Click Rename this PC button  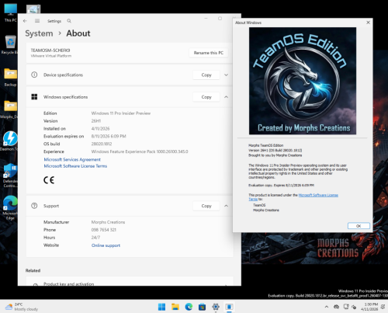pos(209,53)
